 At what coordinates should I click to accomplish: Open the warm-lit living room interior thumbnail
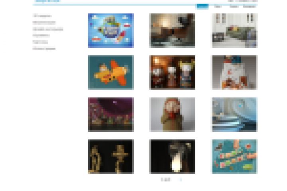tap(172, 31)
